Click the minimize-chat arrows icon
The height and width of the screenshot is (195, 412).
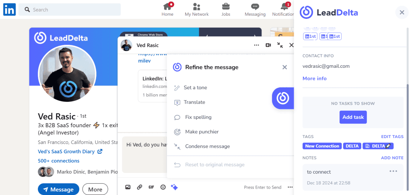click(x=280, y=45)
